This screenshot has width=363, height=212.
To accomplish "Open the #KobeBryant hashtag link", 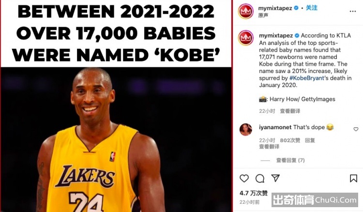I will 306,78.
